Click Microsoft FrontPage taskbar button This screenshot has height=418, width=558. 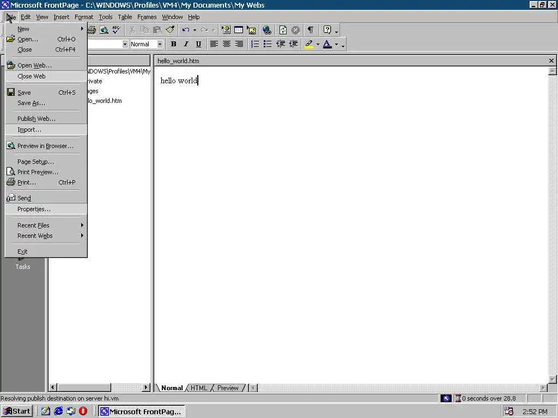(141, 411)
